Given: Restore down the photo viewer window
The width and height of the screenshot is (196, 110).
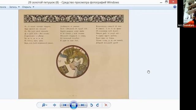Looking at the screenshot, I should click(166, 2).
